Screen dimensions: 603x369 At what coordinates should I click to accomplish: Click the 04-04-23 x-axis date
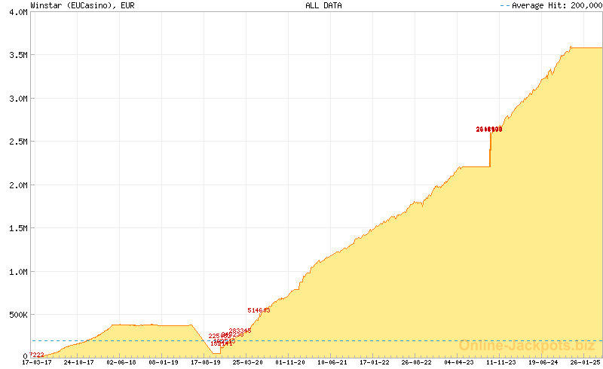point(458,362)
